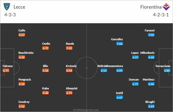This screenshot has height=112, width=173.
Task: Click player name Almqvist
Action: coord(72,88)
